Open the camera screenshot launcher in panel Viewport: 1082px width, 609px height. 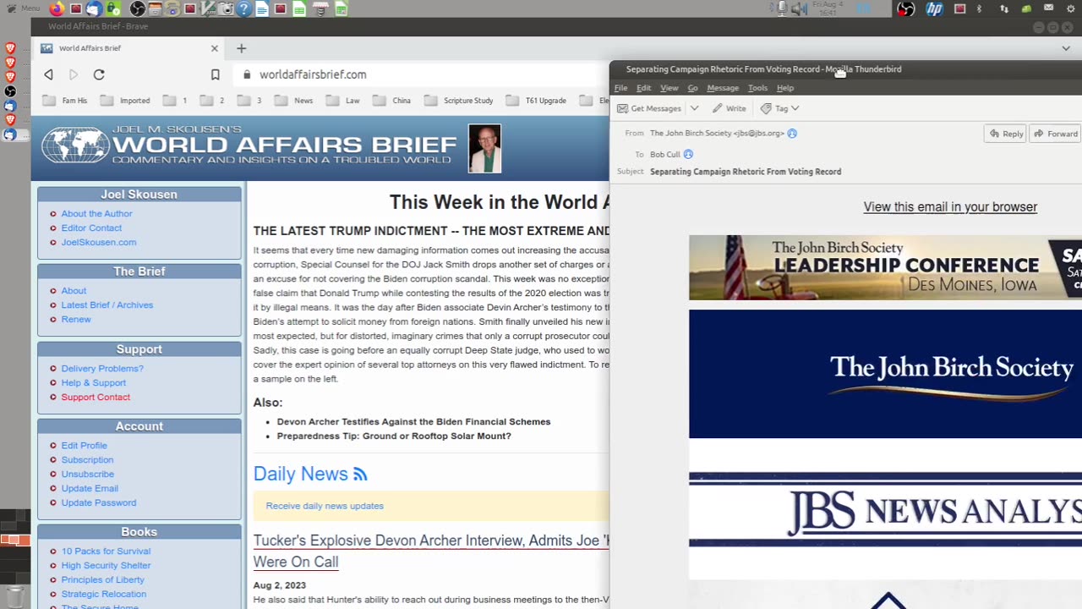[x=227, y=9]
